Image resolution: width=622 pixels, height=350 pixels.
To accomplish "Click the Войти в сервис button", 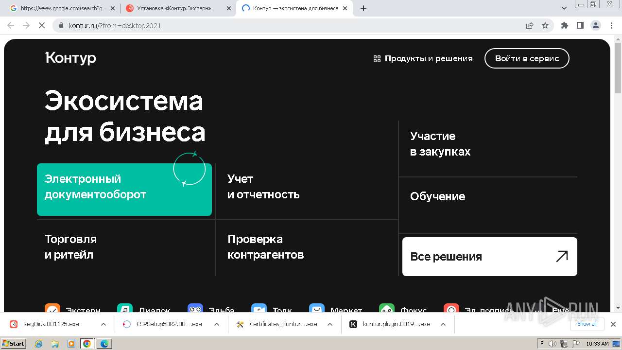I will click(527, 58).
